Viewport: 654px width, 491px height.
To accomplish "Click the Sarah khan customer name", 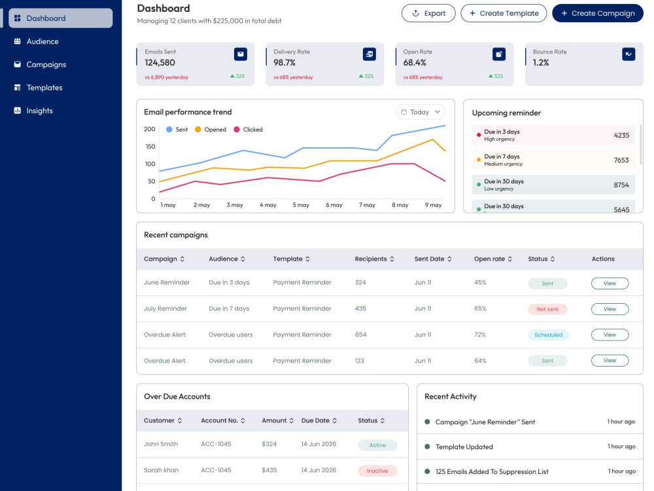I will pos(161,470).
